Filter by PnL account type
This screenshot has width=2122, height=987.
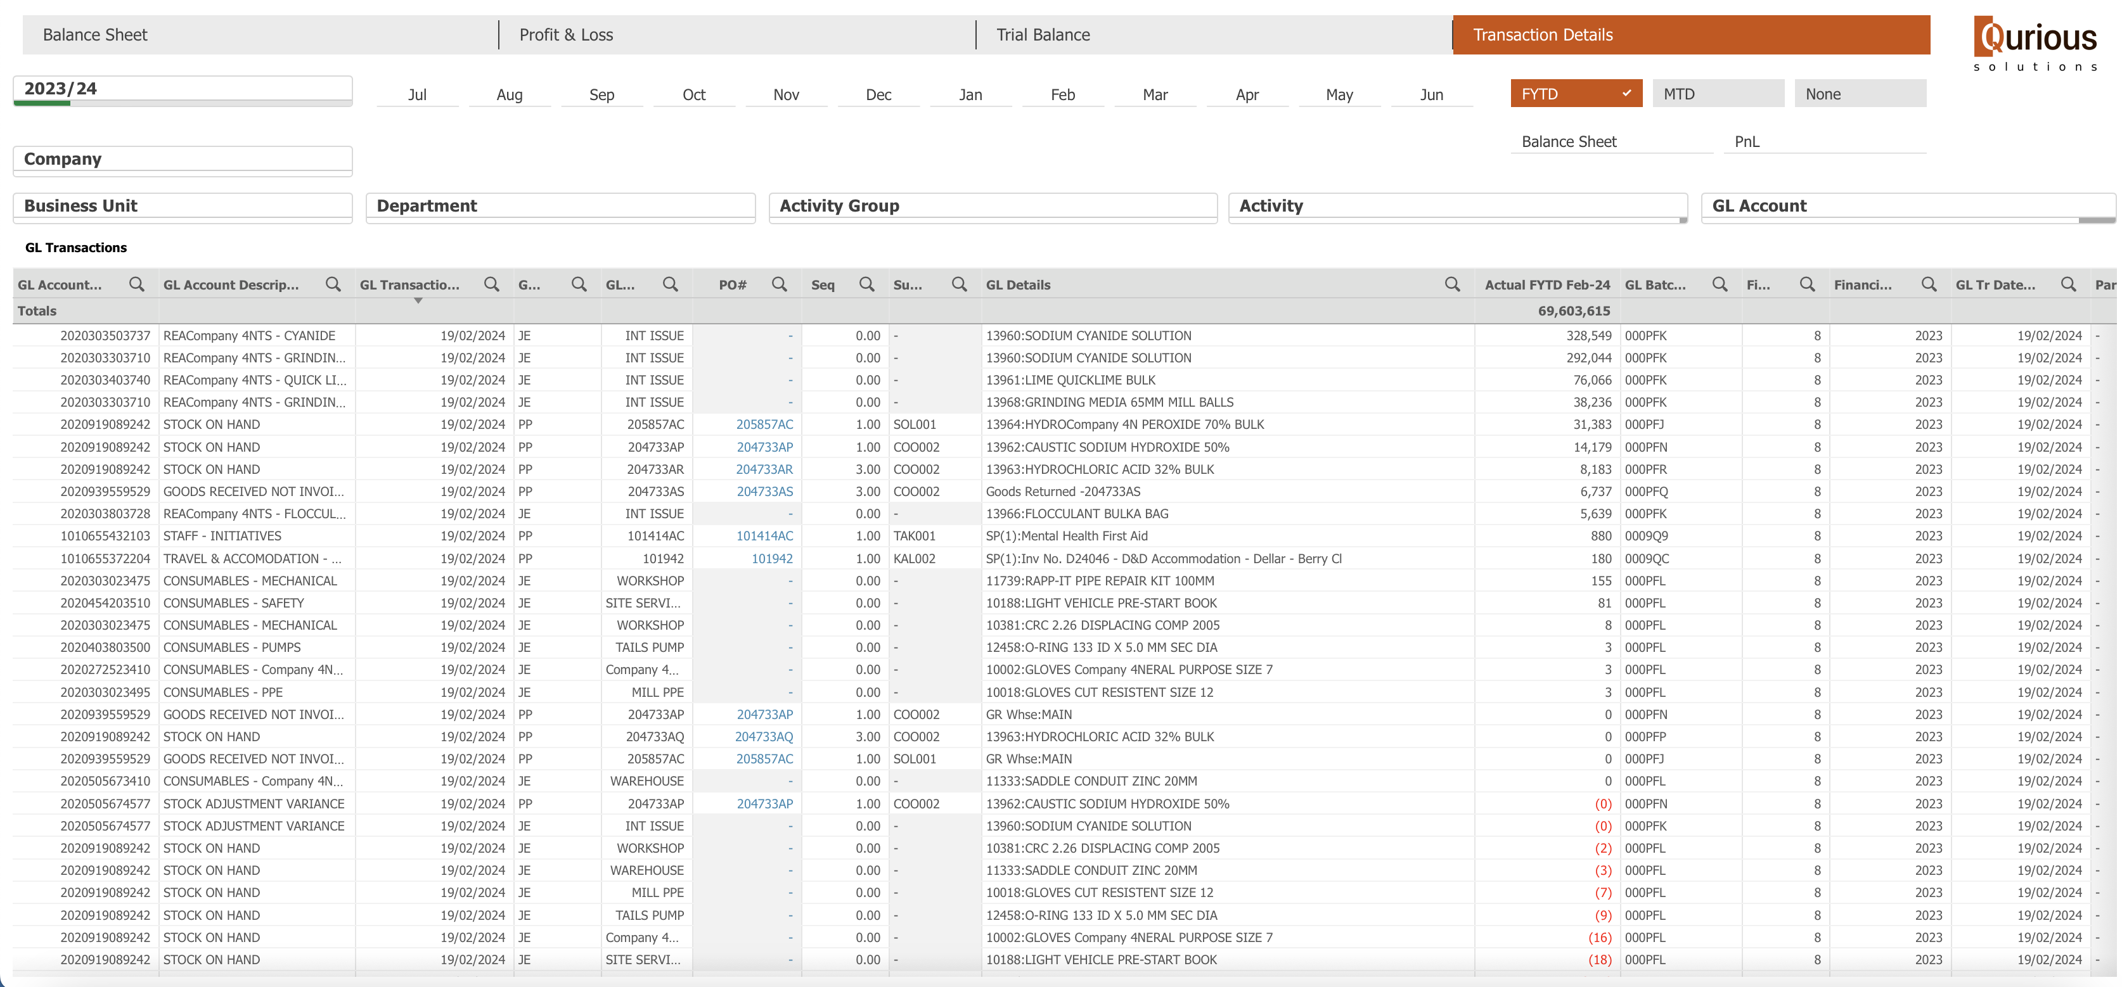tap(1825, 141)
